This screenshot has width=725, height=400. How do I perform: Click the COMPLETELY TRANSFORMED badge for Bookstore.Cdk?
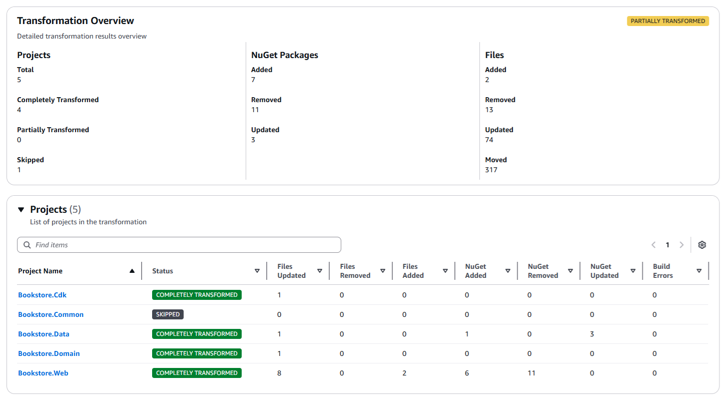pyautogui.click(x=197, y=295)
